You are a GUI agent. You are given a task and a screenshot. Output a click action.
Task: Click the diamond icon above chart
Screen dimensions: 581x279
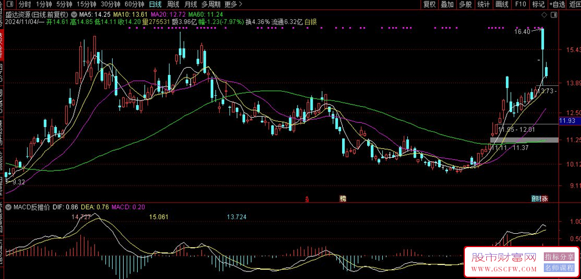click(x=544, y=15)
